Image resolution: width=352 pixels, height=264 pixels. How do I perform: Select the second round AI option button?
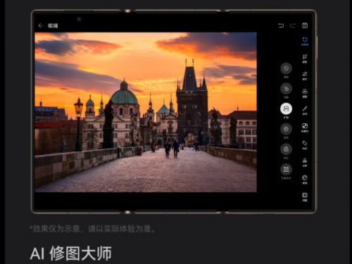click(286, 89)
